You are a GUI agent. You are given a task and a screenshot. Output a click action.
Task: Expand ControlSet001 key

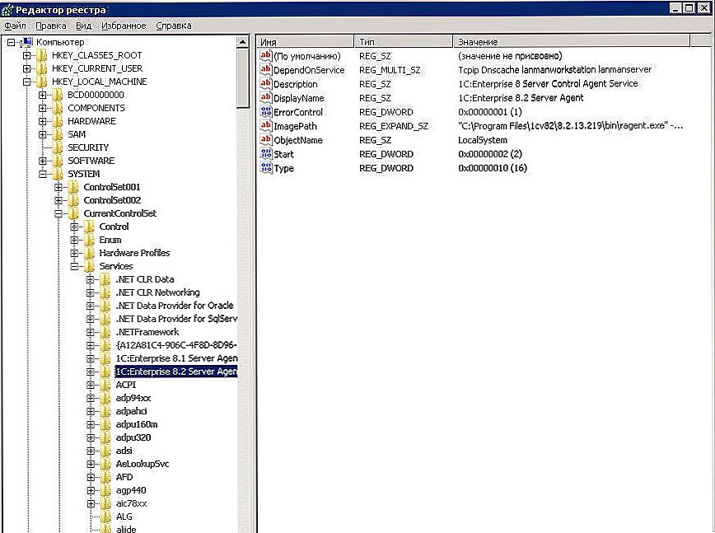tap(58, 187)
